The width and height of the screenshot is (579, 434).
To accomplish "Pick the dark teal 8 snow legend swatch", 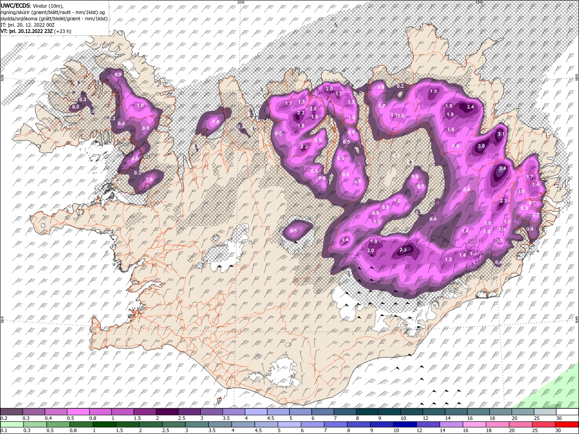I will (367, 411).
